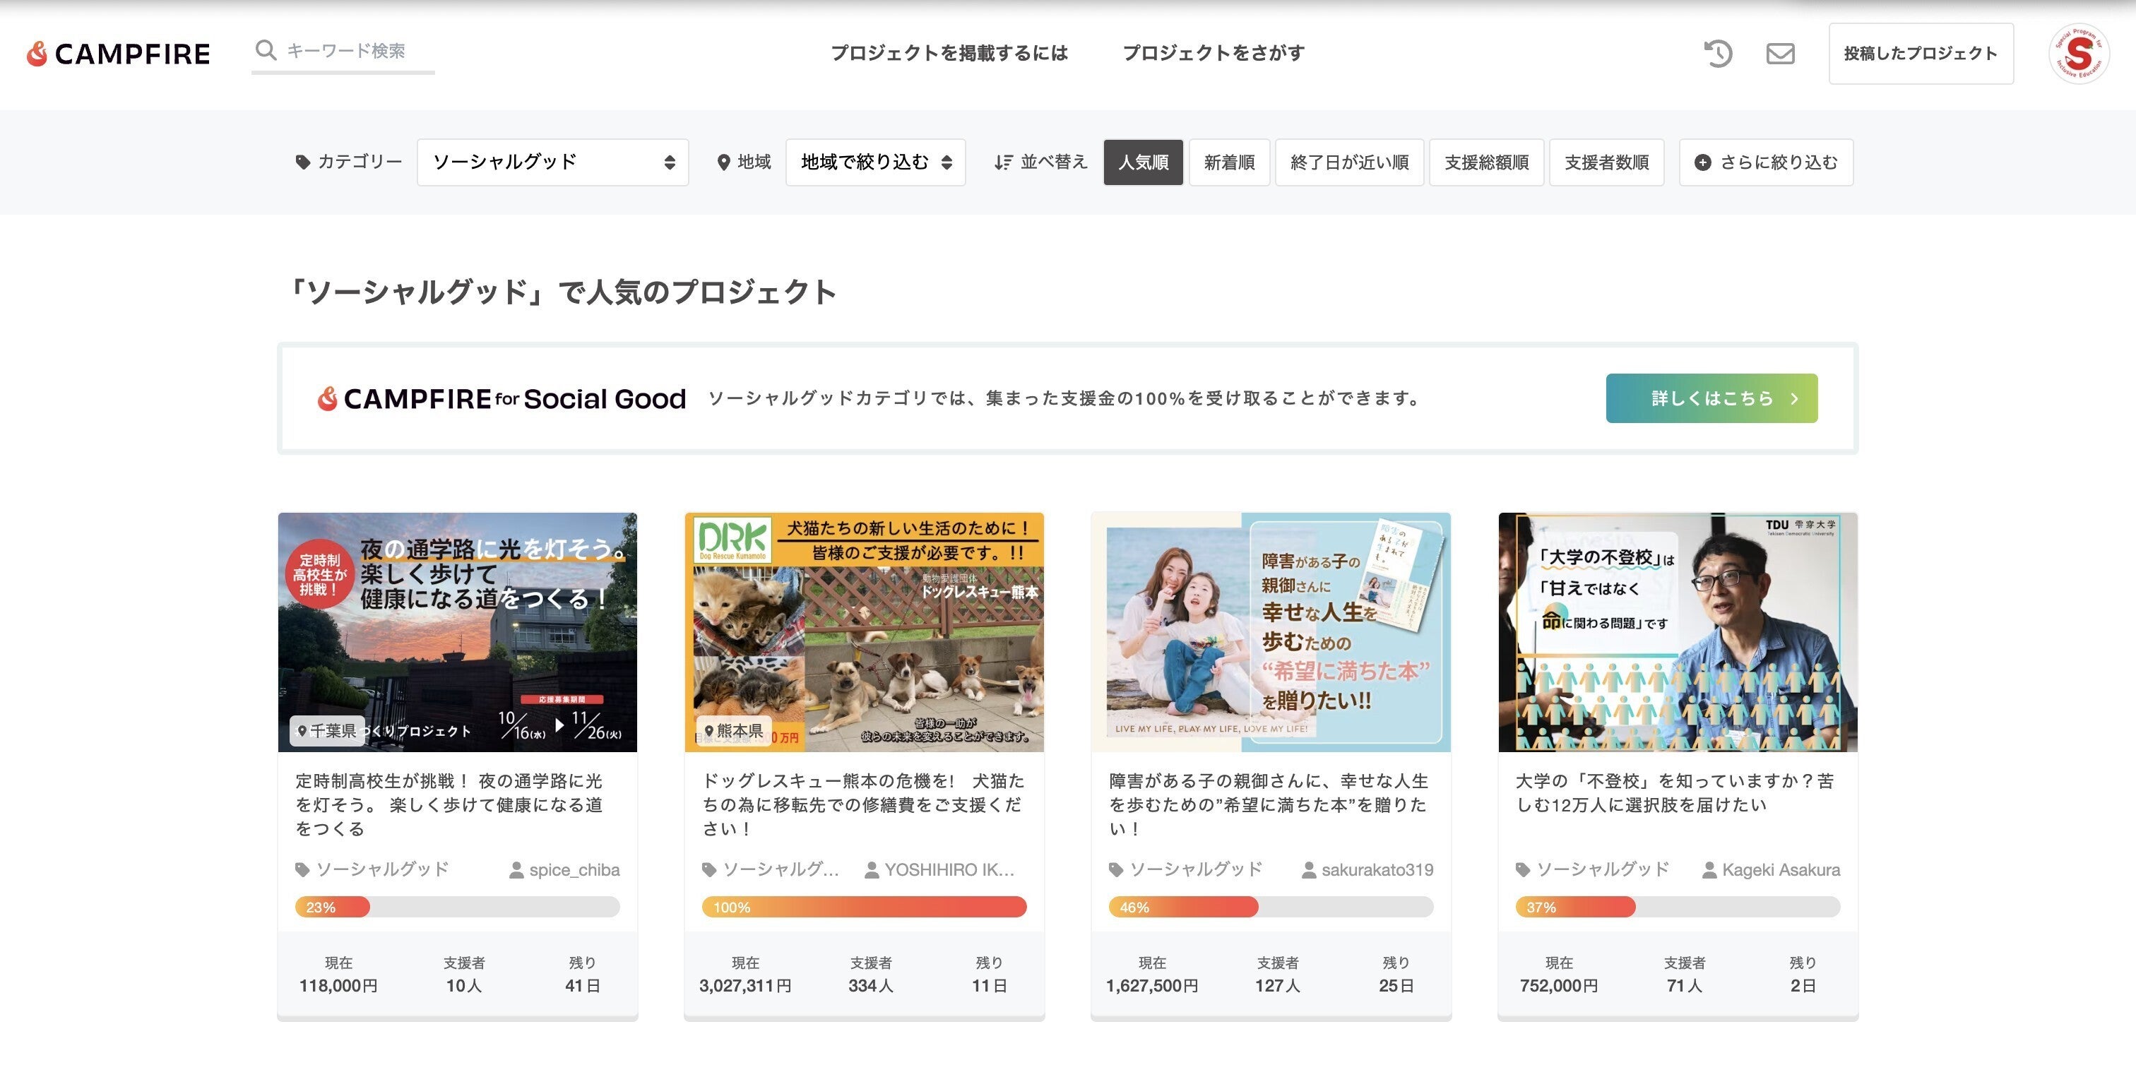
Task: Click the 詳しくはこちら button
Action: pos(1711,398)
